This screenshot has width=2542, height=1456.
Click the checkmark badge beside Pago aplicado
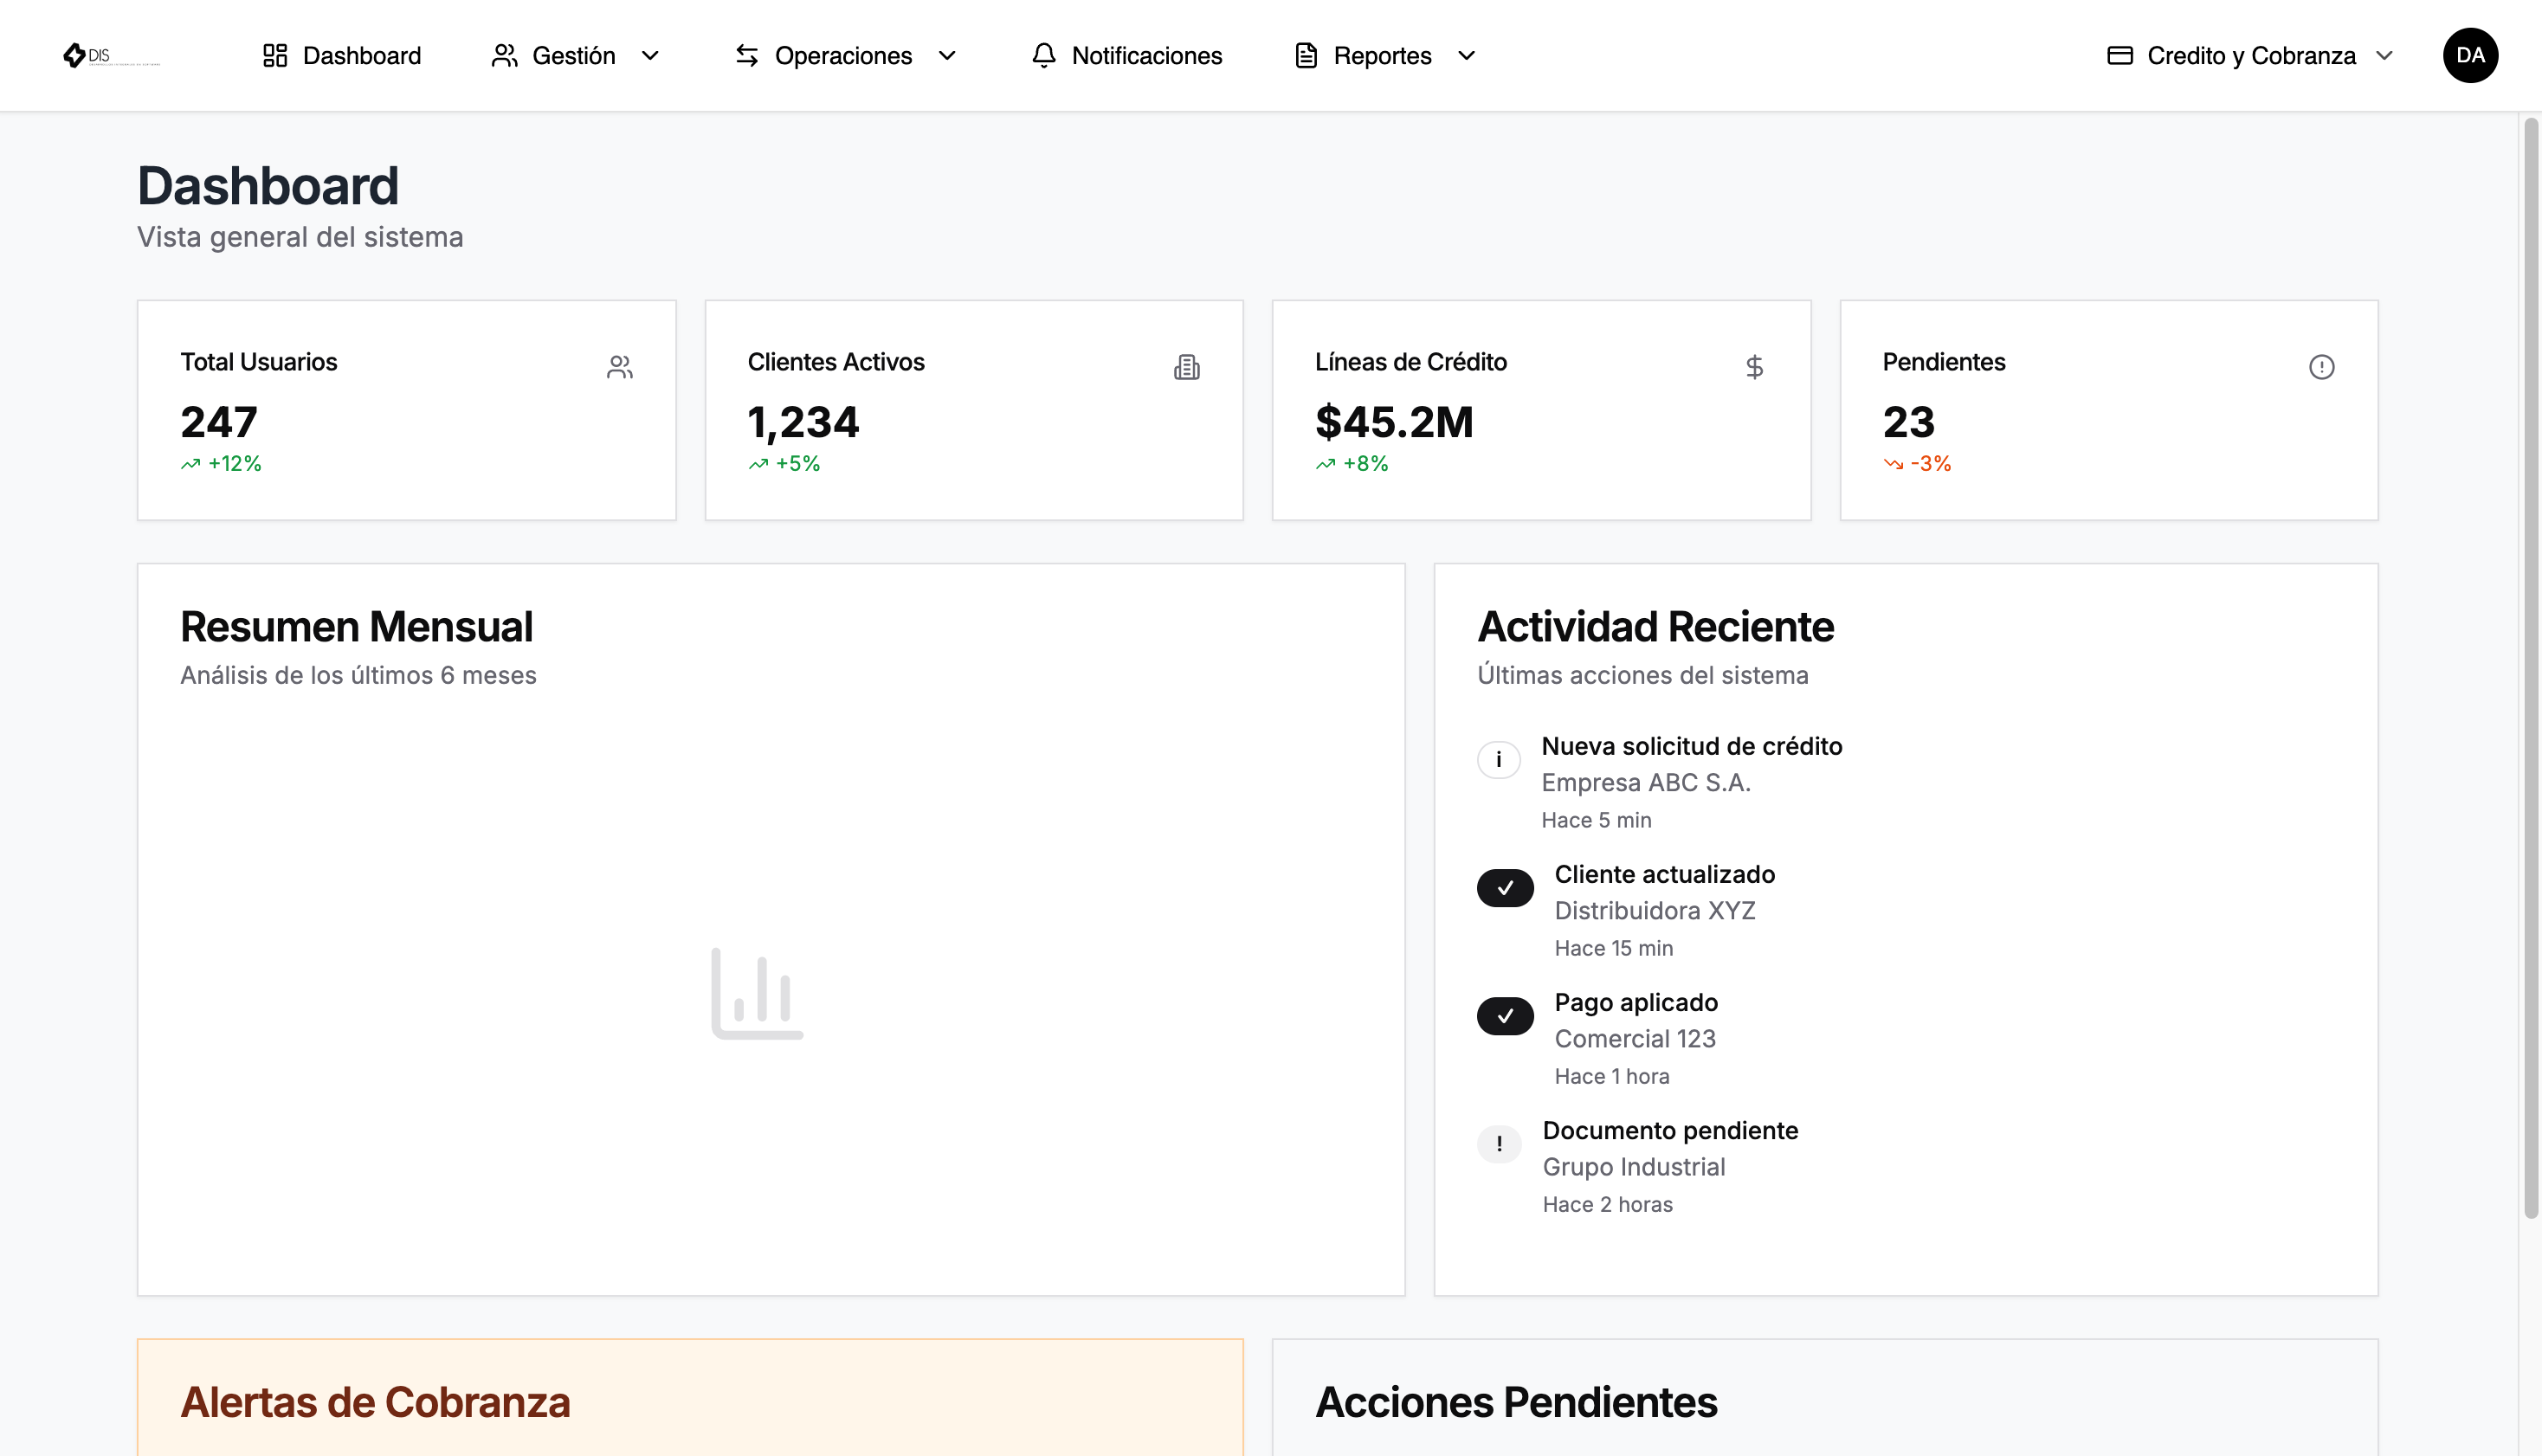[x=1505, y=1016]
